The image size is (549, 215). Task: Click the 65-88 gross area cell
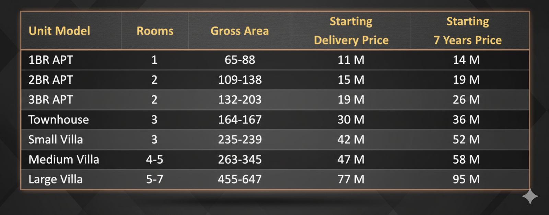240,60
